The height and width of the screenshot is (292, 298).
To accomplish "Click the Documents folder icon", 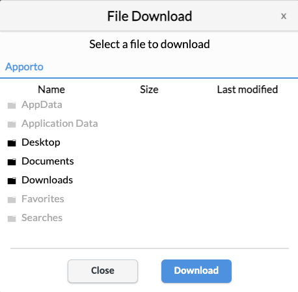I will (x=12, y=162).
